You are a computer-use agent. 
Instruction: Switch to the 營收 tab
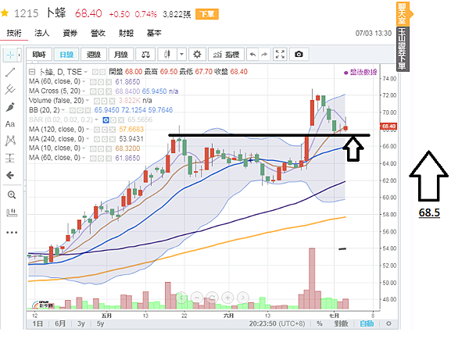click(98, 33)
